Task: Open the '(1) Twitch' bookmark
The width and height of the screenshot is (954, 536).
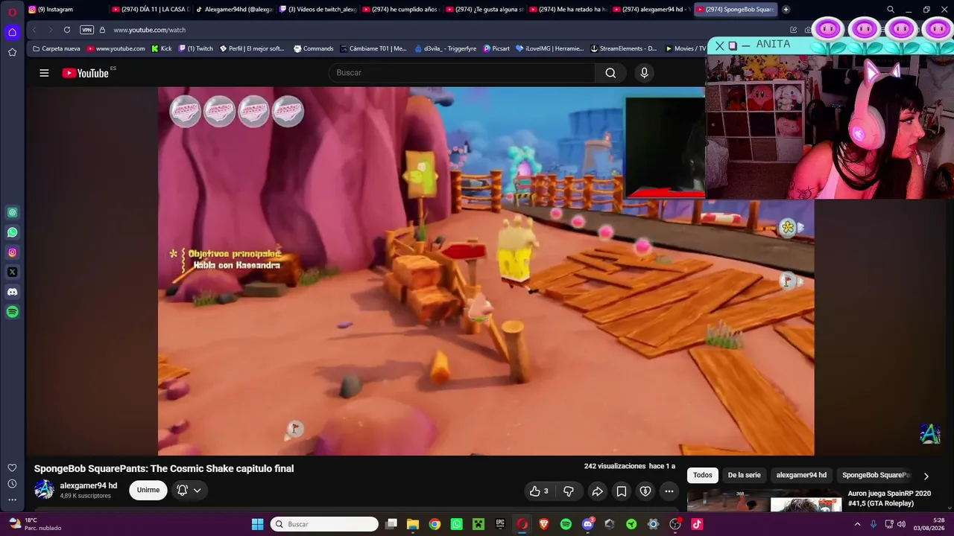Action: point(196,48)
